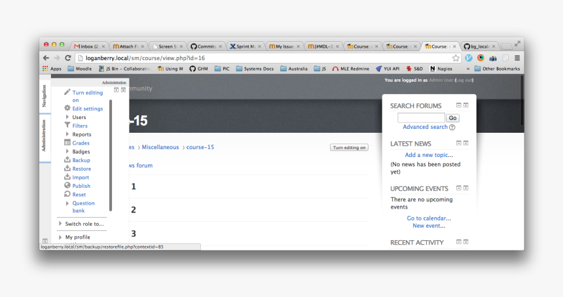Click the camera extension icon

click(x=493, y=58)
